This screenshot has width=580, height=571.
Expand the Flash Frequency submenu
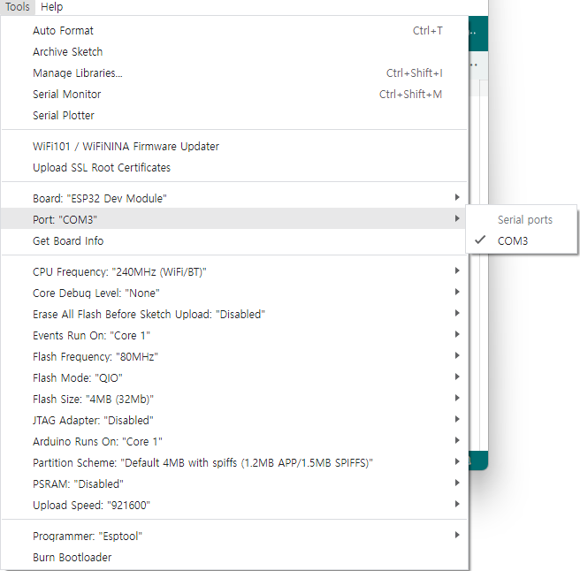pyautogui.click(x=234, y=357)
